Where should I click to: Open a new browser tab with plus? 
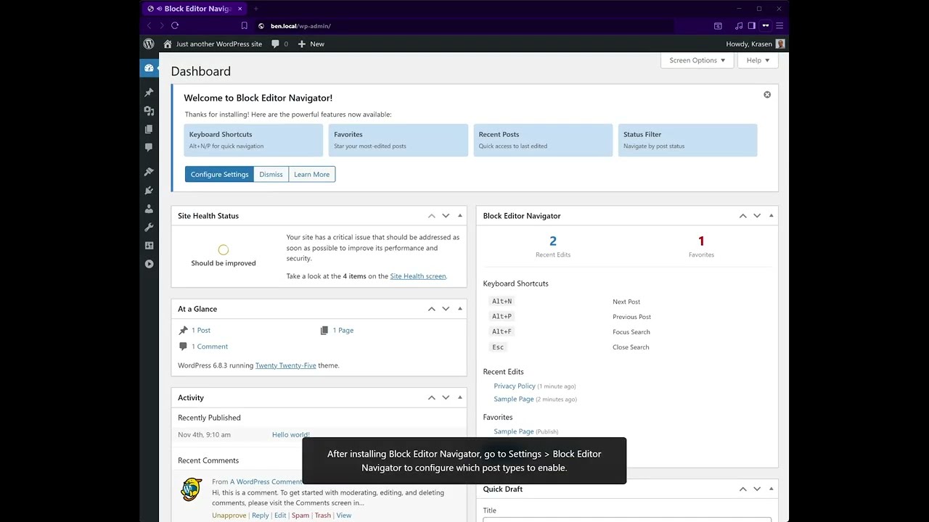tap(255, 9)
